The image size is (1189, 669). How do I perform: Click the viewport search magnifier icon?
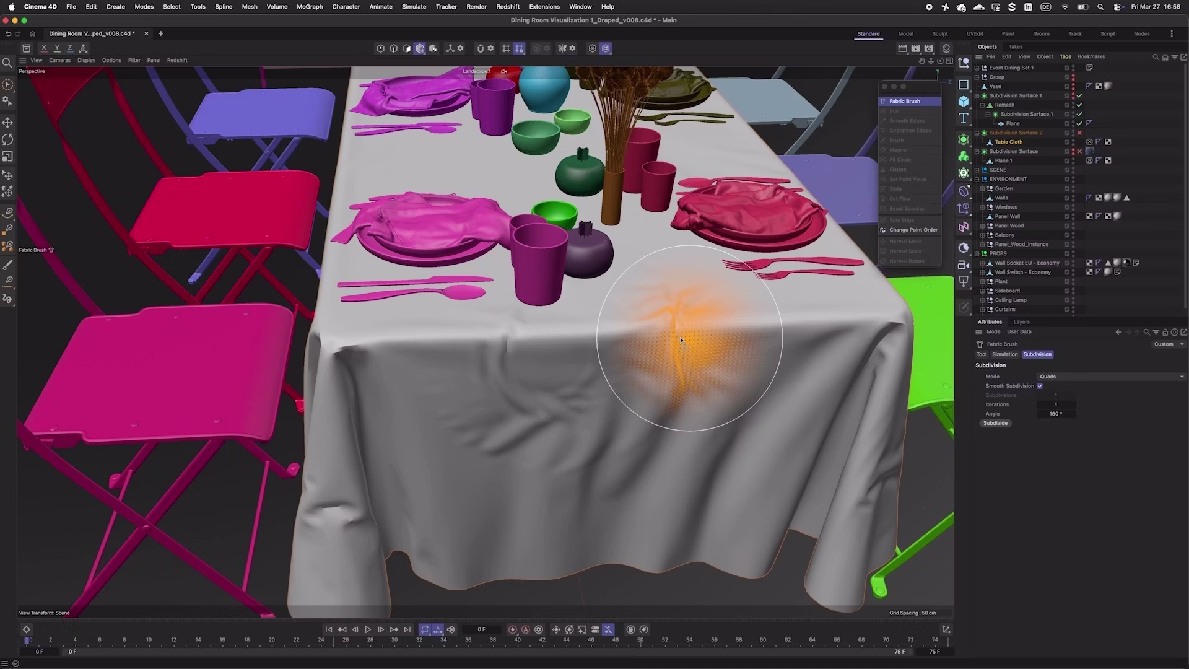coord(7,63)
